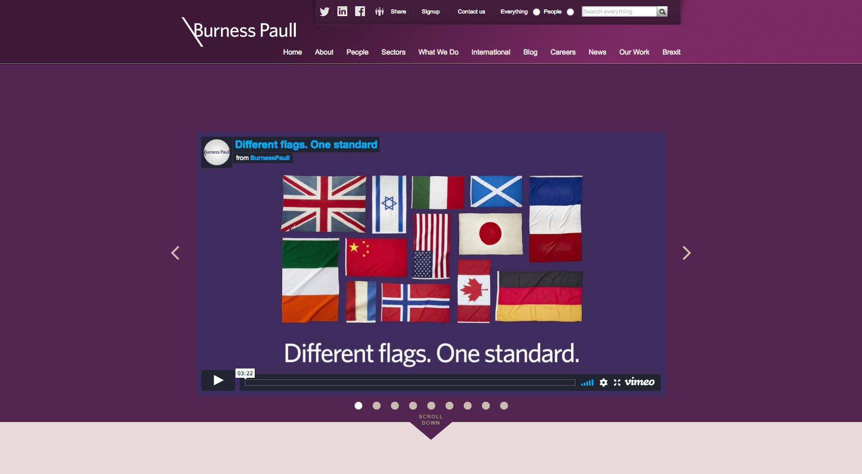
Task: Open the What We Do menu
Action: (x=438, y=52)
